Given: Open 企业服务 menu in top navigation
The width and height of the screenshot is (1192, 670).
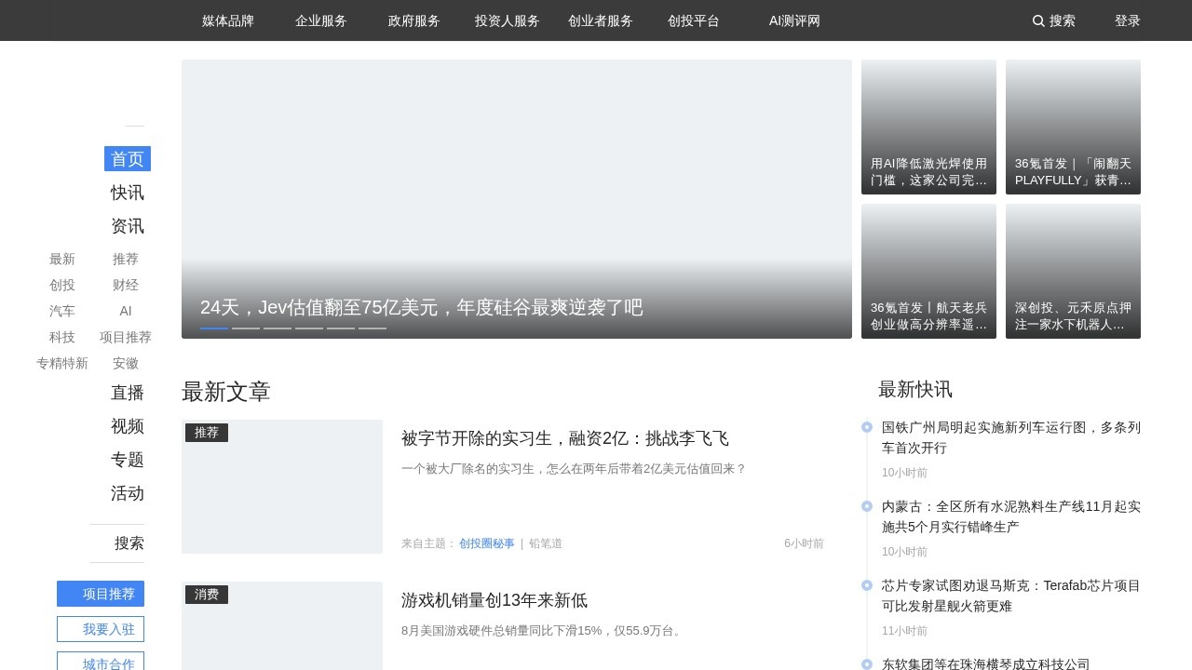Looking at the screenshot, I should pos(321,20).
